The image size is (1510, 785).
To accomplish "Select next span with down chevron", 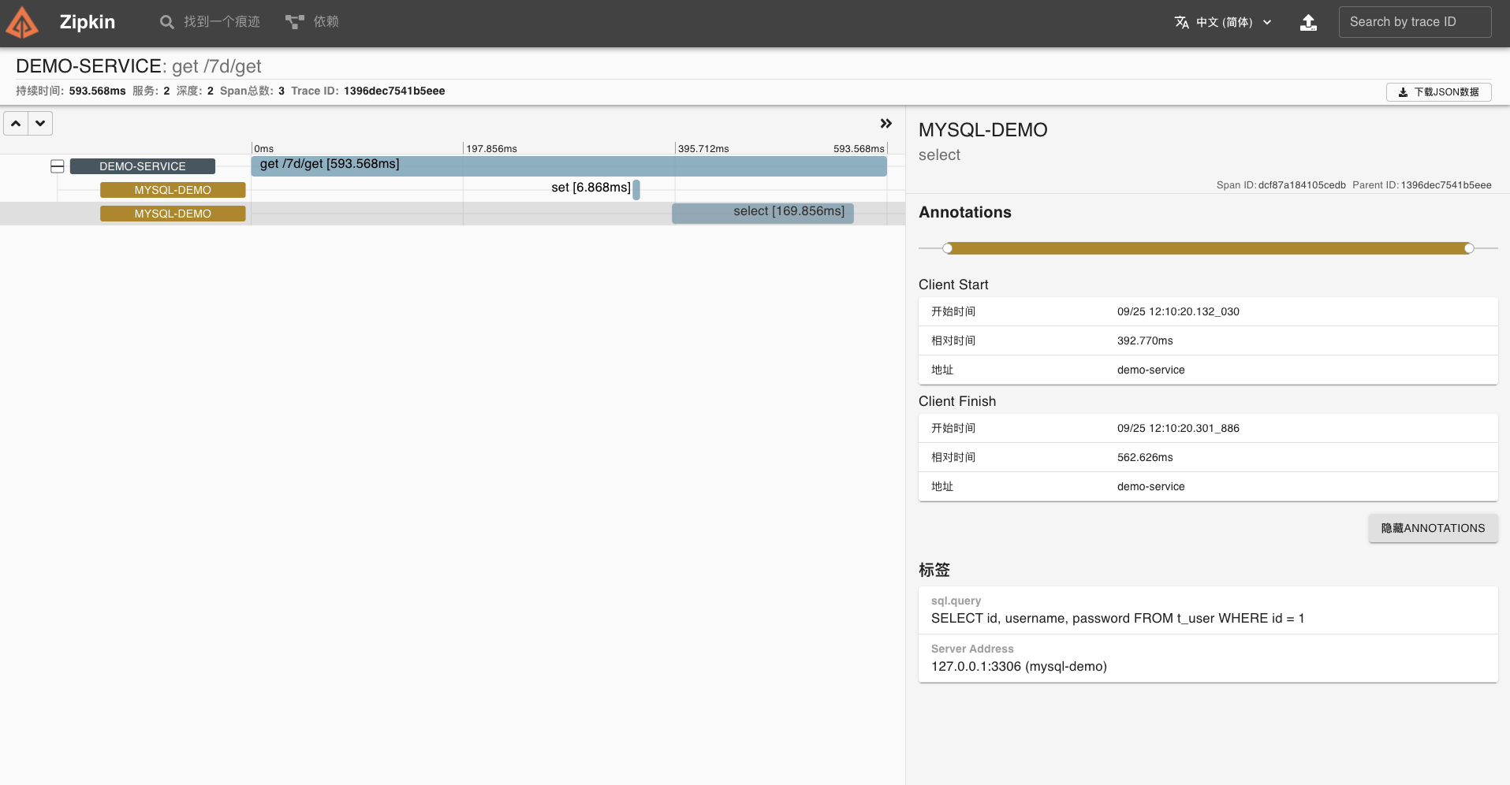I will pyautogui.click(x=40, y=124).
